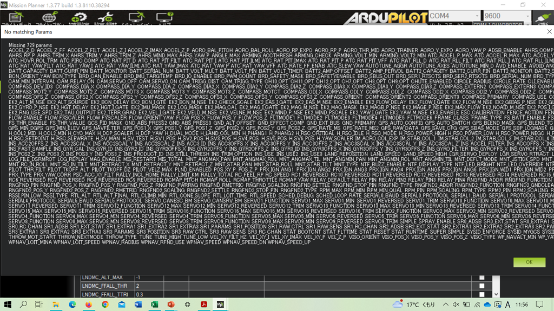This screenshot has width=554, height=311.
Task: Click OK in the No matching Params dialog
Action: (x=529, y=262)
